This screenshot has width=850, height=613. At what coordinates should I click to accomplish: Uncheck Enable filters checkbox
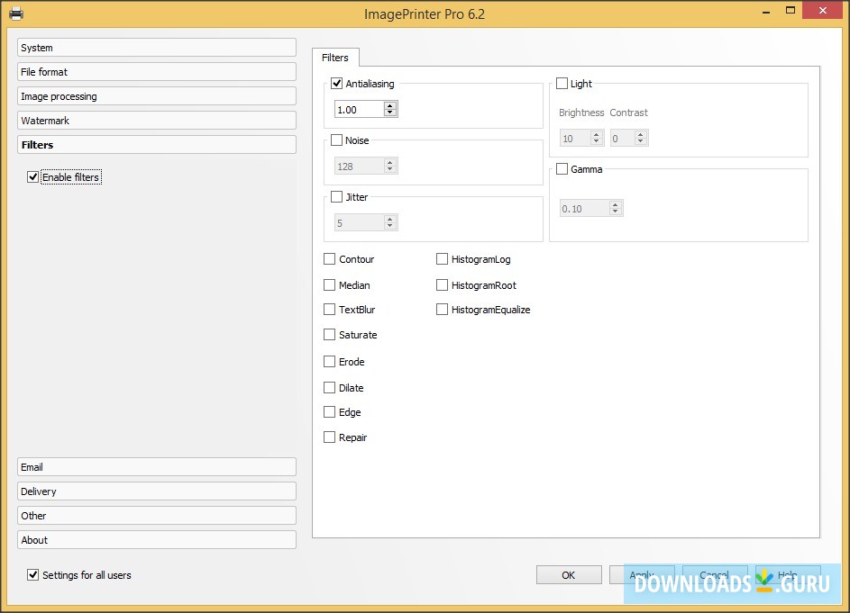click(x=33, y=177)
